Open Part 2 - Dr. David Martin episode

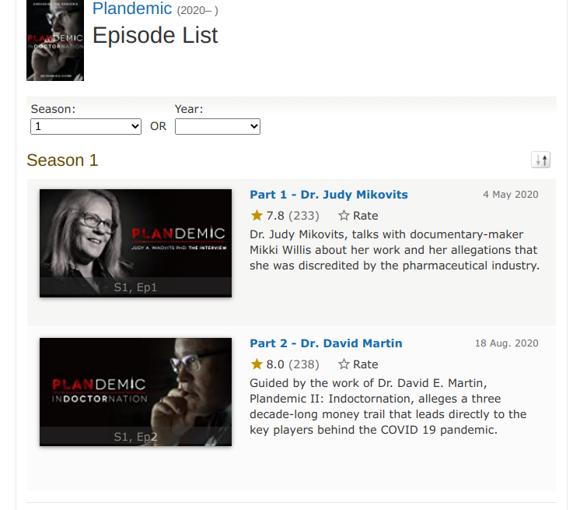click(x=326, y=343)
